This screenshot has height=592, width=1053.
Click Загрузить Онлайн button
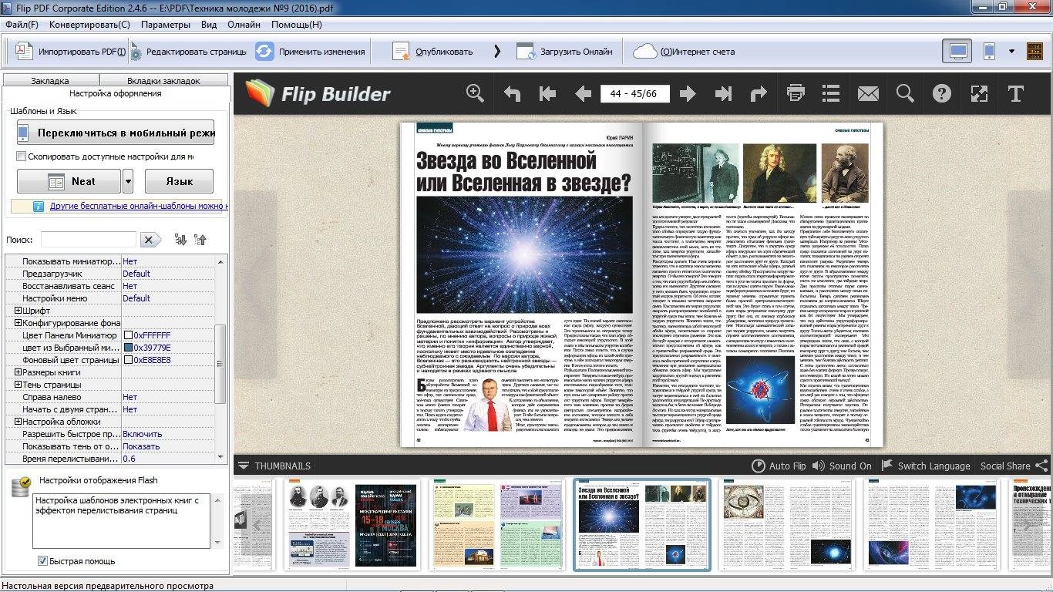pyautogui.click(x=565, y=52)
